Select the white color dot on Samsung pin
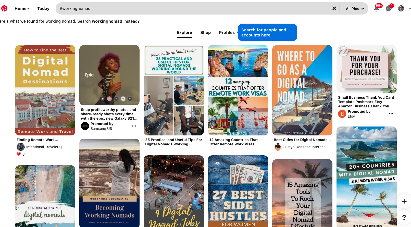The height and width of the screenshot is (227, 411). coord(123,98)
